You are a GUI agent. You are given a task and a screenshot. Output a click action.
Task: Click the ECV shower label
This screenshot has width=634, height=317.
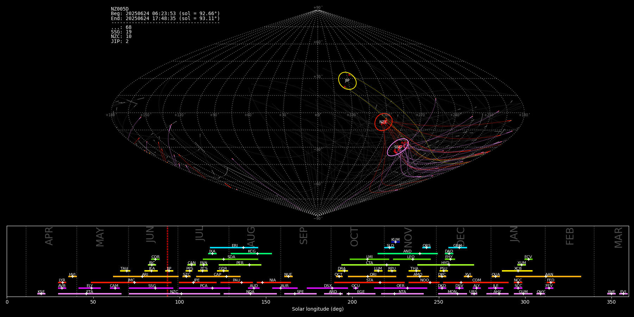tap(528, 257)
